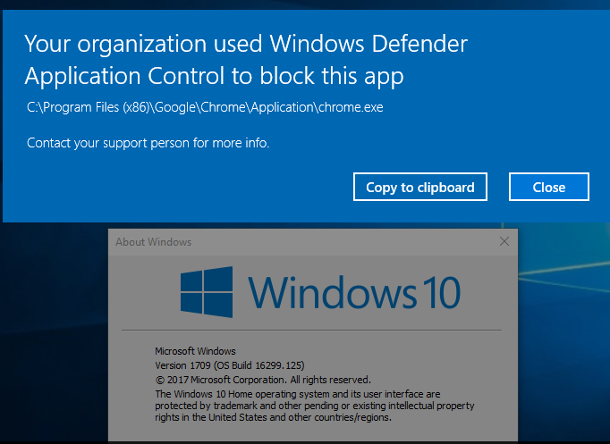Click the Copy to clipboard button
This screenshot has height=444, width=610.
(420, 187)
